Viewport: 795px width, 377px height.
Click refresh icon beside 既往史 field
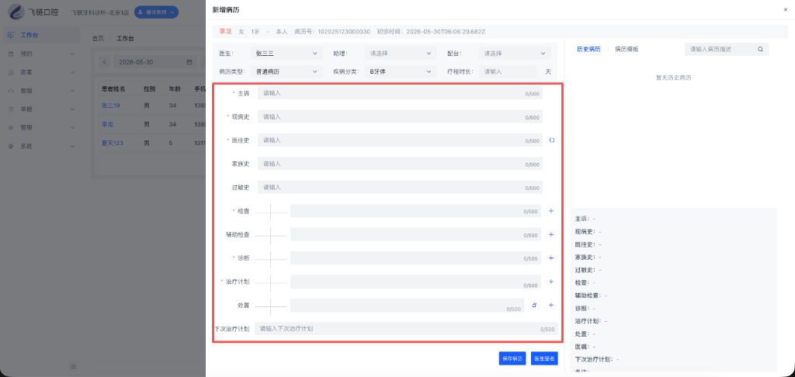(552, 140)
